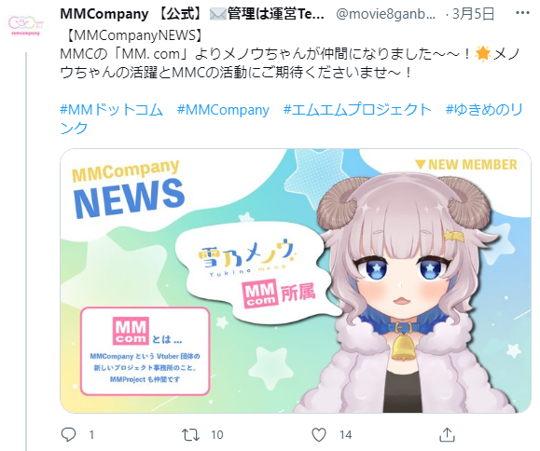Open the #MMドットコム hashtag
The image size is (540, 451).
[x=111, y=110]
